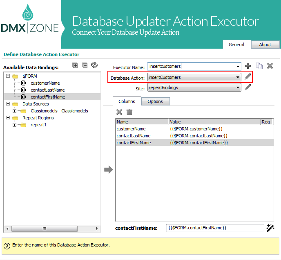Click the $FORM folder icon
Screen dimensions: 281x260
tap(15, 76)
